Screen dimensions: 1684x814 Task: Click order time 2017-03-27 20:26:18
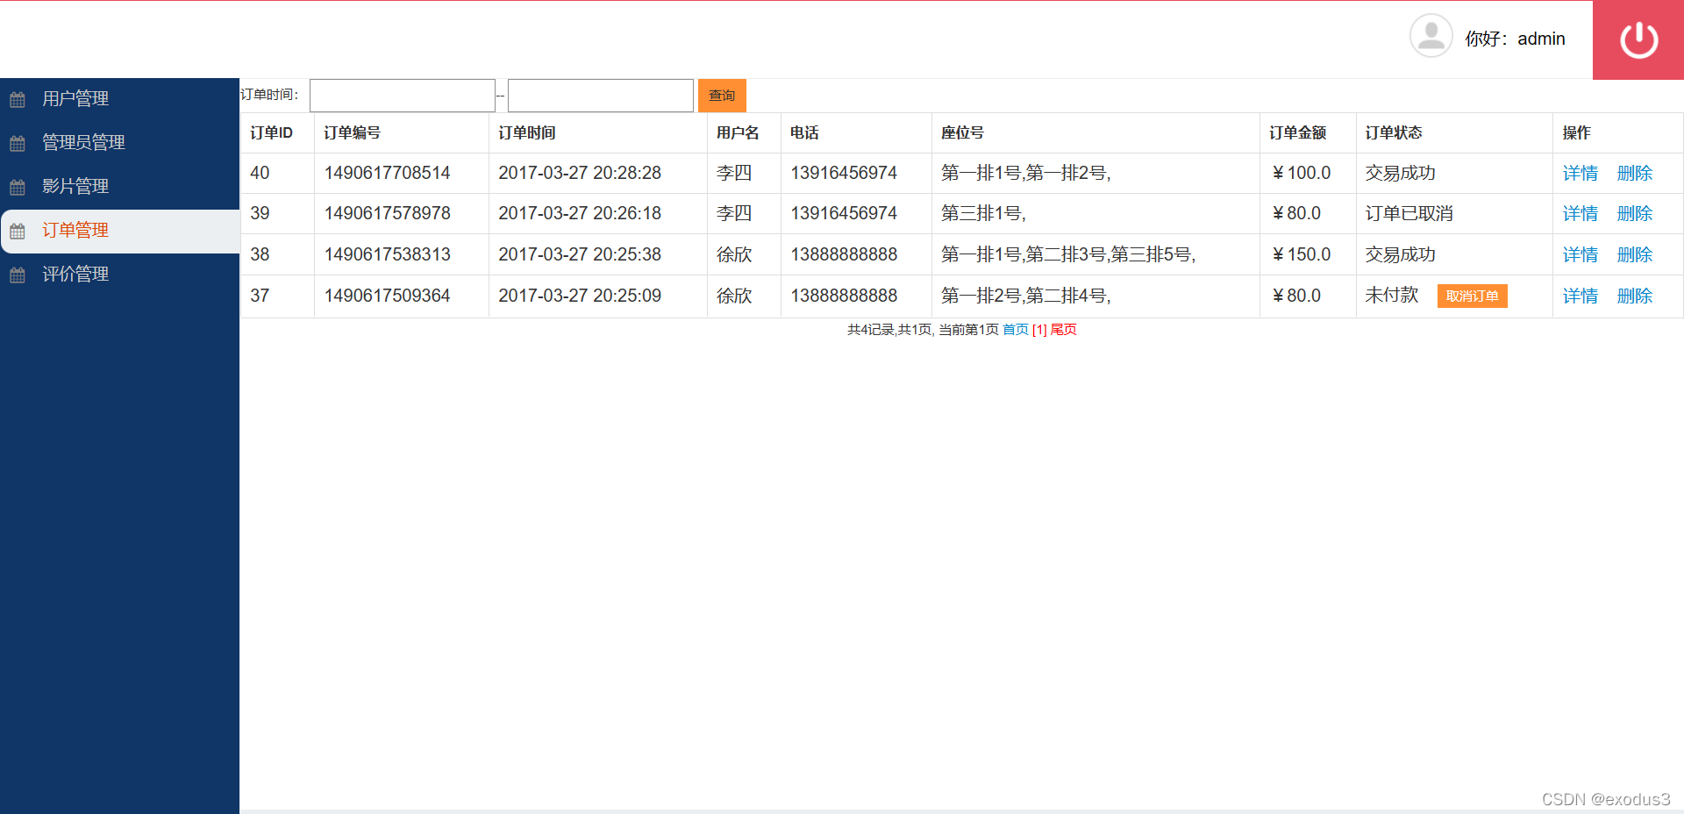tap(580, 214)
